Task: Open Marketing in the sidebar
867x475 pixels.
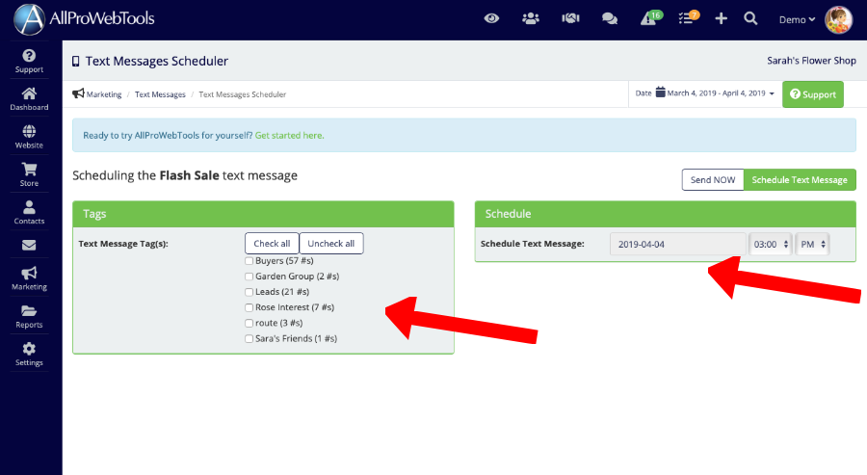Action: [x=29, y=278]
